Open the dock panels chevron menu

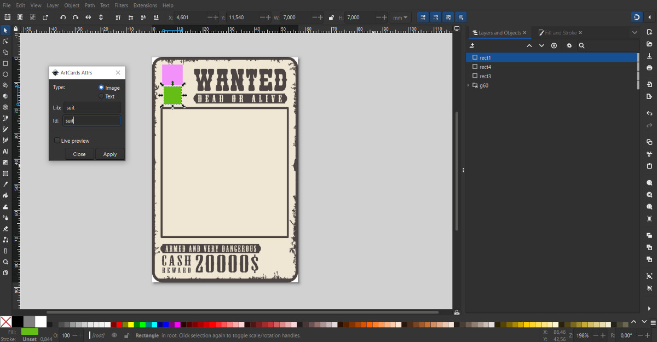pyautogui.click(x=635, y=33)
